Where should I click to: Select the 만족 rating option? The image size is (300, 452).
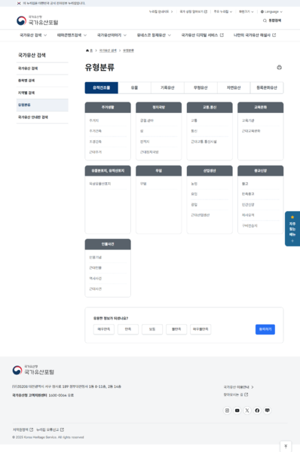[128, 329]
